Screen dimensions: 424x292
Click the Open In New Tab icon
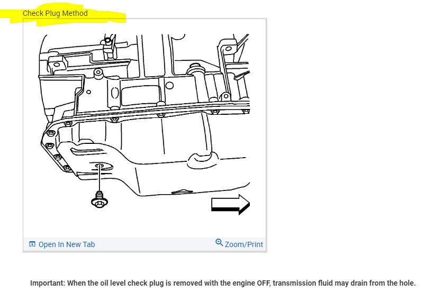32,244
